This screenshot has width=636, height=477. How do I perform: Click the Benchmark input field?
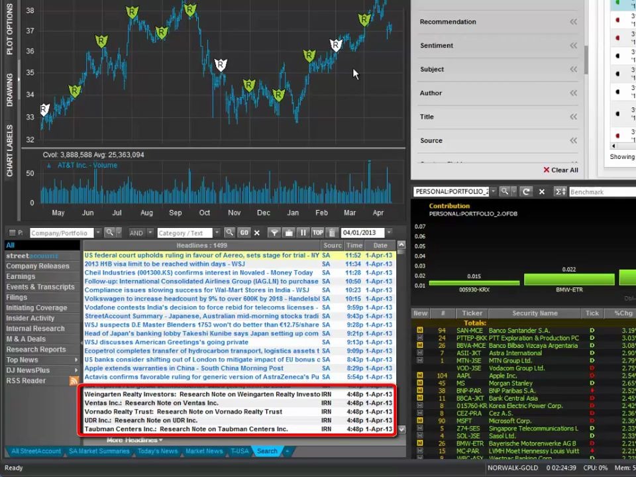click(x=602, y=192)
